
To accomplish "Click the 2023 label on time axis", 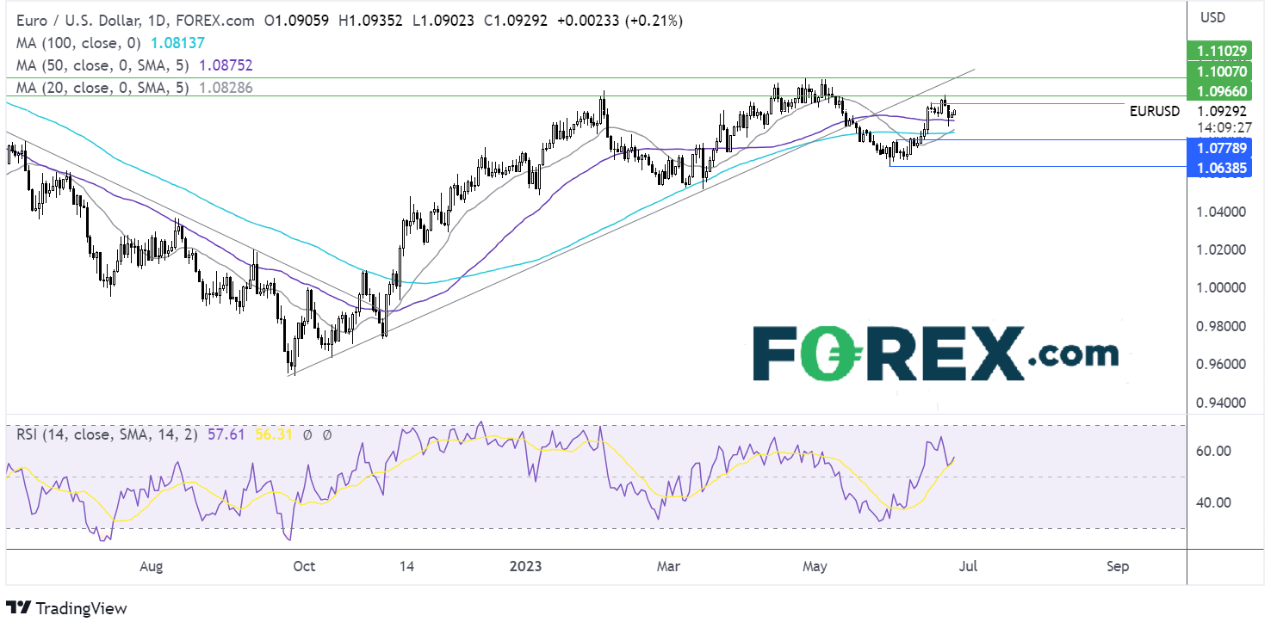I will tap(525, 567).
